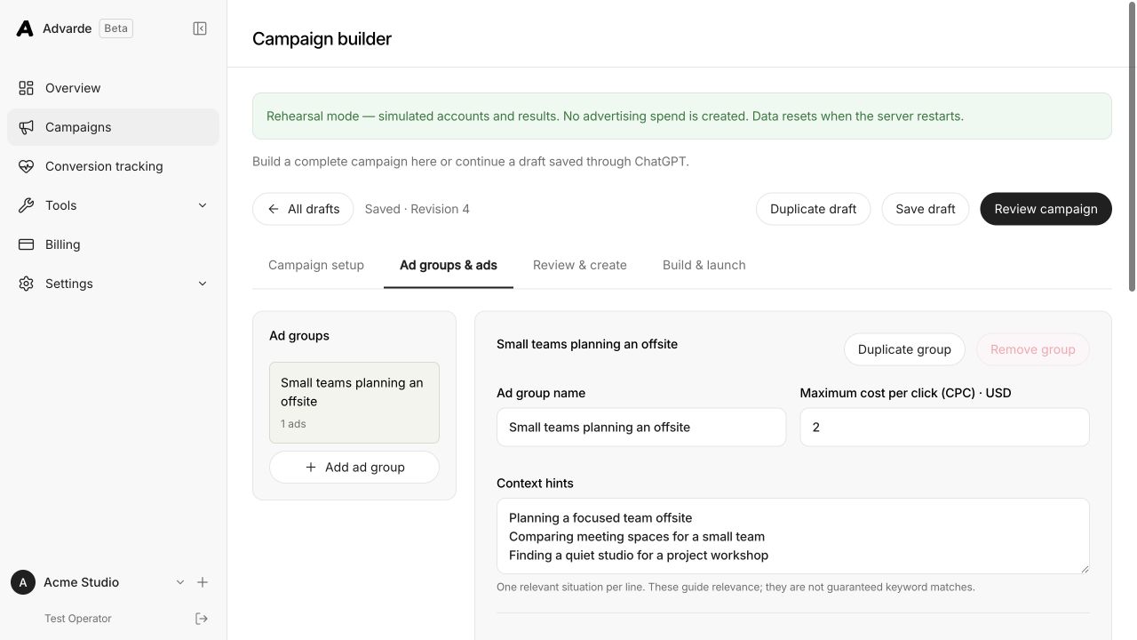The width and height of the screenshot is (1137, 640).
Task: Click the Saved · Revision 4 status text
Action: pyautogui.click(x=417, y=209)
